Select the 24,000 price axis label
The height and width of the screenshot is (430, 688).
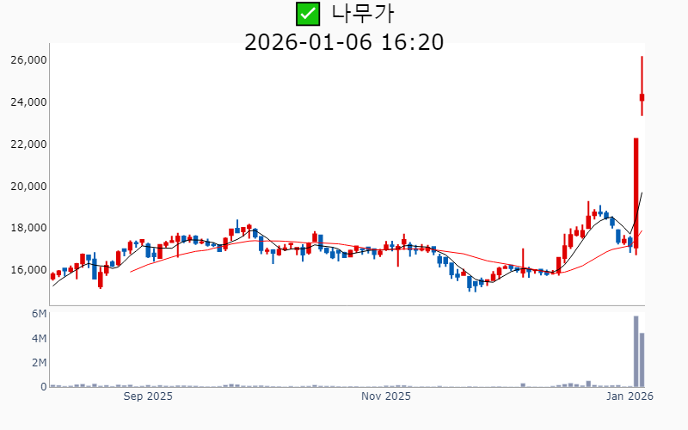(x=28, y=102)
